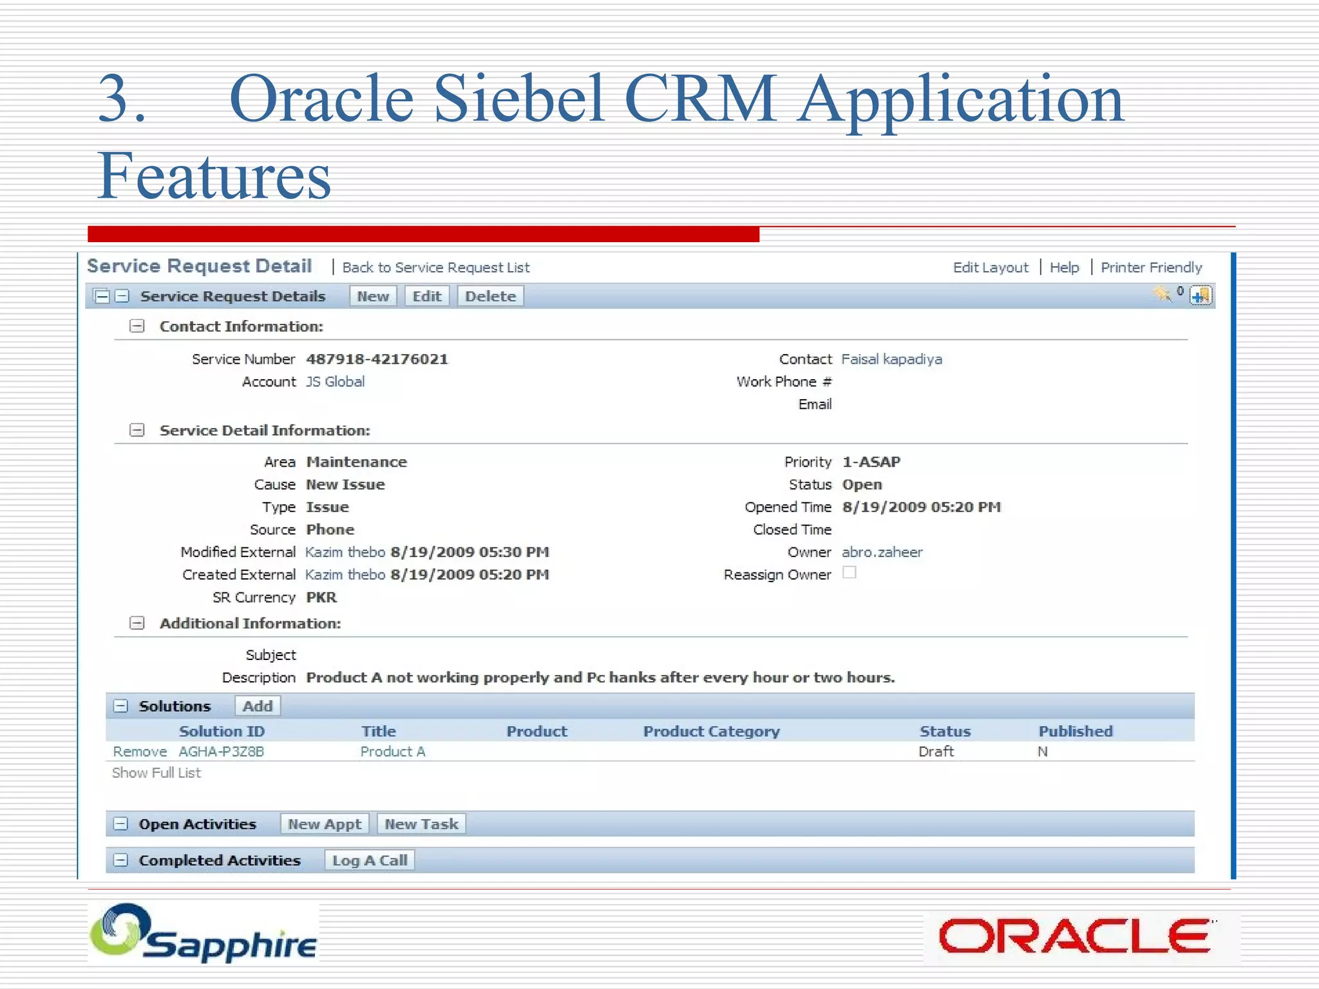Click the description text about Product A
The height and width of the screenshot is (989, 1319).
coord(600,677)
